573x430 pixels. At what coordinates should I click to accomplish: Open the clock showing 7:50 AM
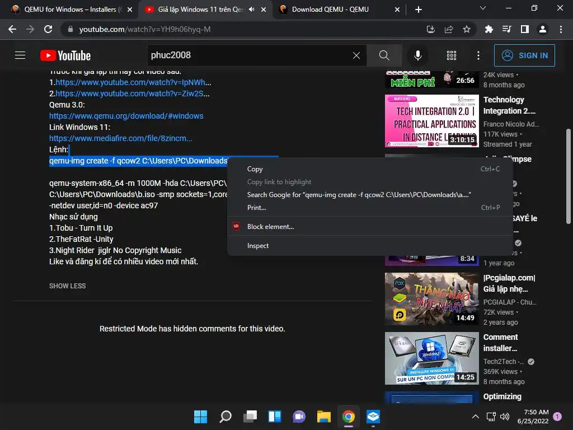point(533,417)
